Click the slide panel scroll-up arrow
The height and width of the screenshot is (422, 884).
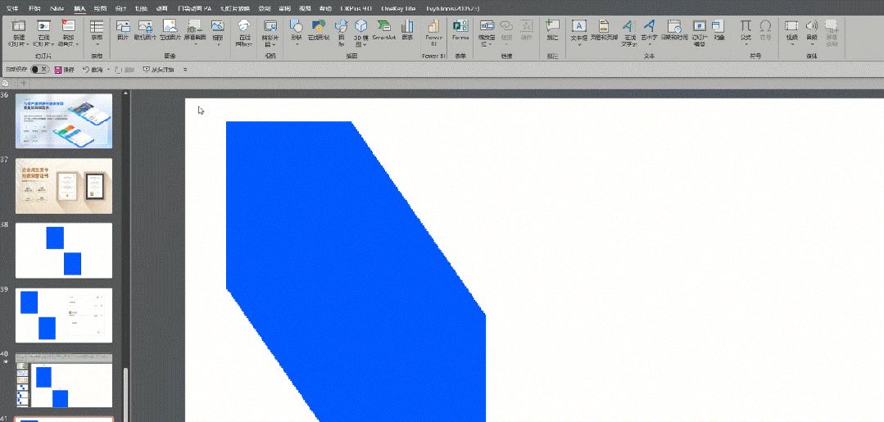tap(125, 93)
